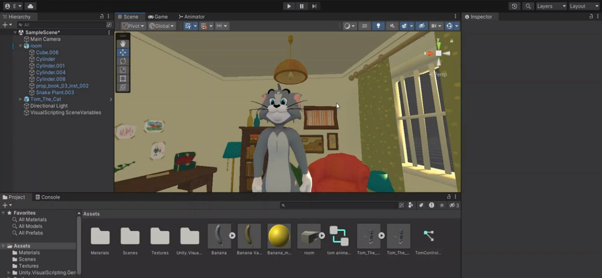Expand Tom_The_Cat in Hierarchy
This screenshot has width=602, height=278.
(20, 99)
